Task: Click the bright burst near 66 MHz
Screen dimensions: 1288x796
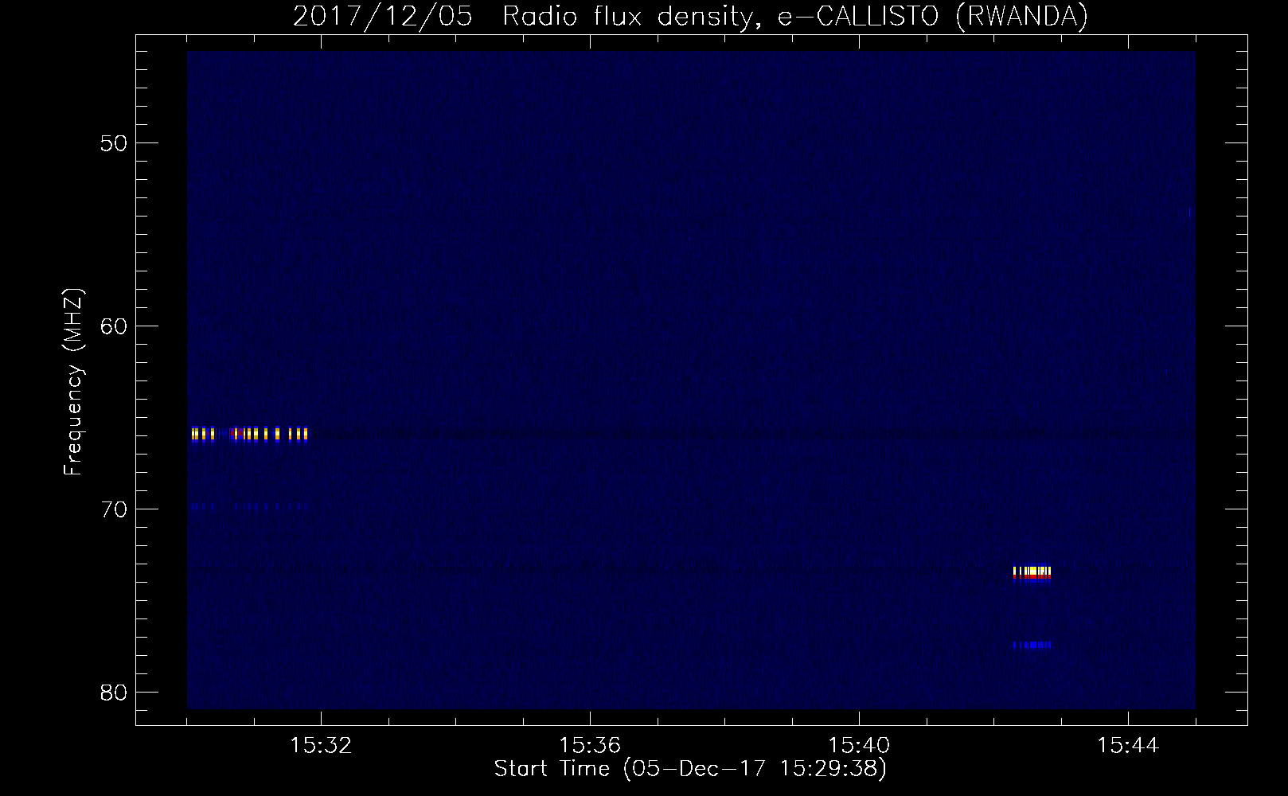Action: (x=249, y=435)
